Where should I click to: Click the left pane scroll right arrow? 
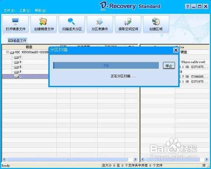pyautogui.click(x=135, y=159)
